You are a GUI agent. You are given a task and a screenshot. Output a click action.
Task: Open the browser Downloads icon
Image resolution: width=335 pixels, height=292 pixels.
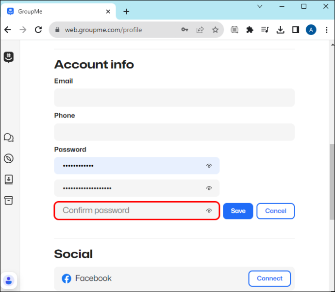pos(280,30)
